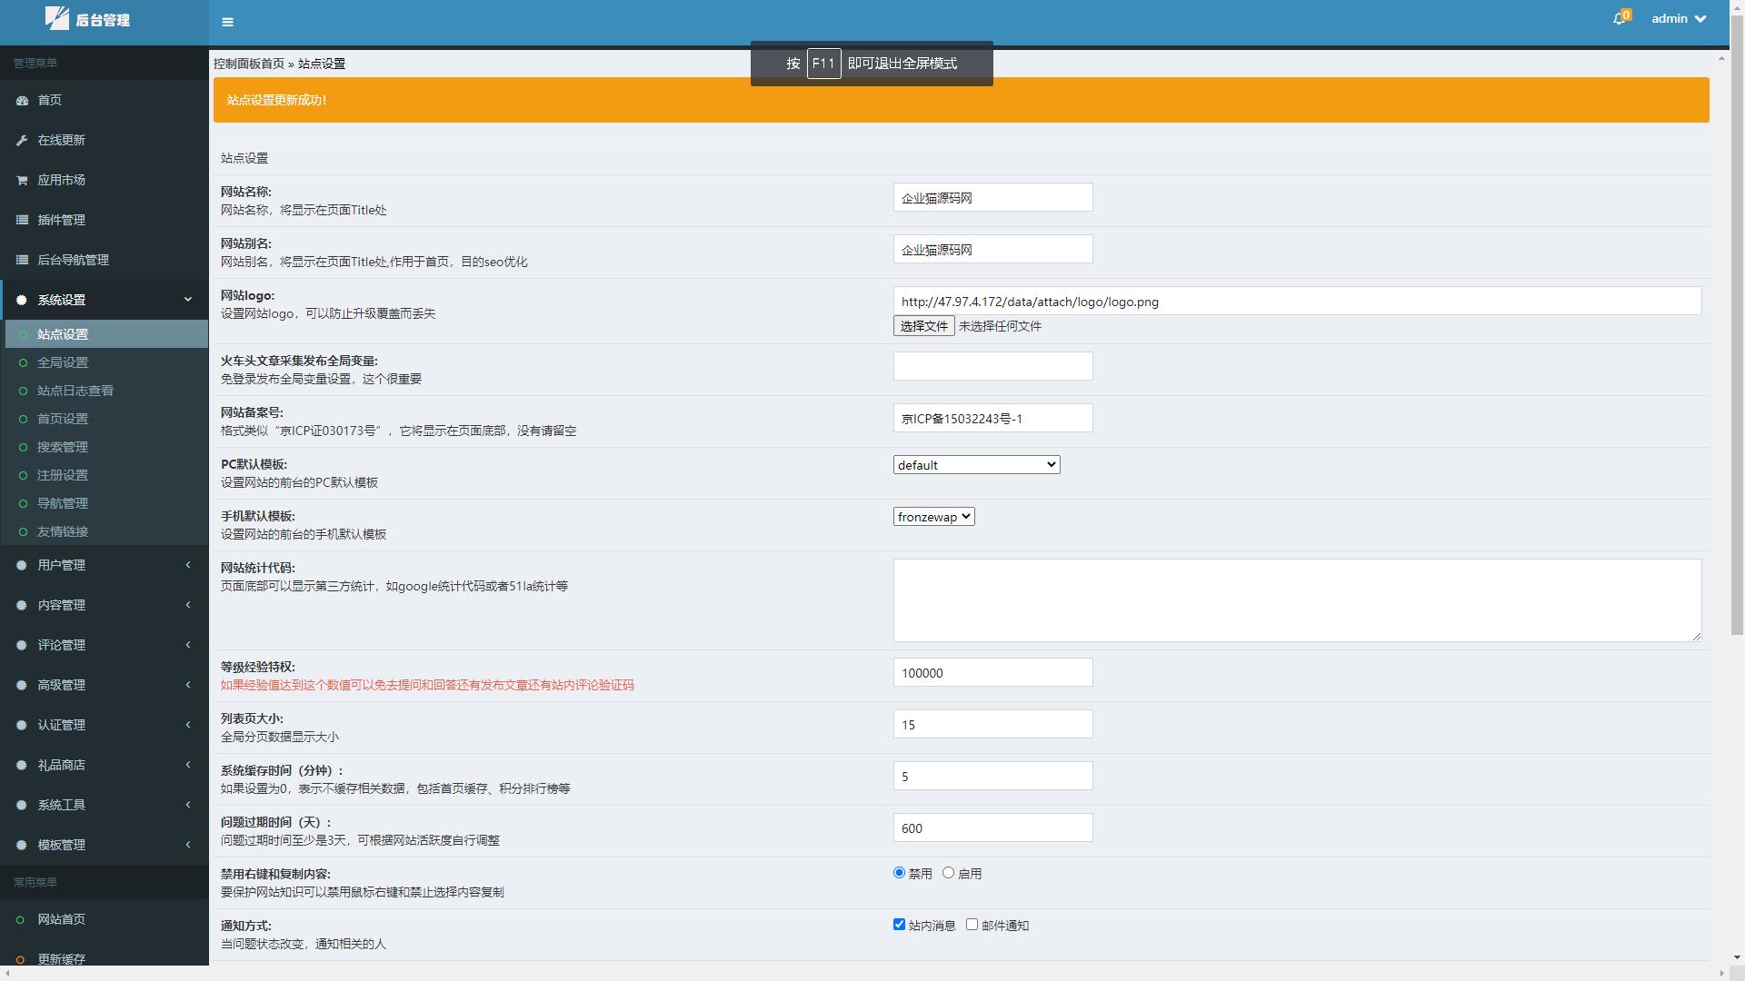1745x981 pixels.
Task: Click the dashboard icon beside 首页
Action: [x=22, y=100]
